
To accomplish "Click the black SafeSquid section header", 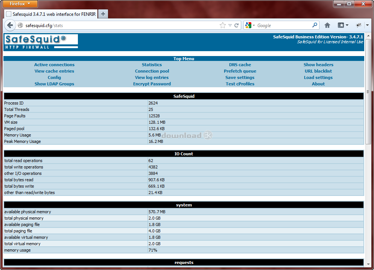I will coord(184,96).
